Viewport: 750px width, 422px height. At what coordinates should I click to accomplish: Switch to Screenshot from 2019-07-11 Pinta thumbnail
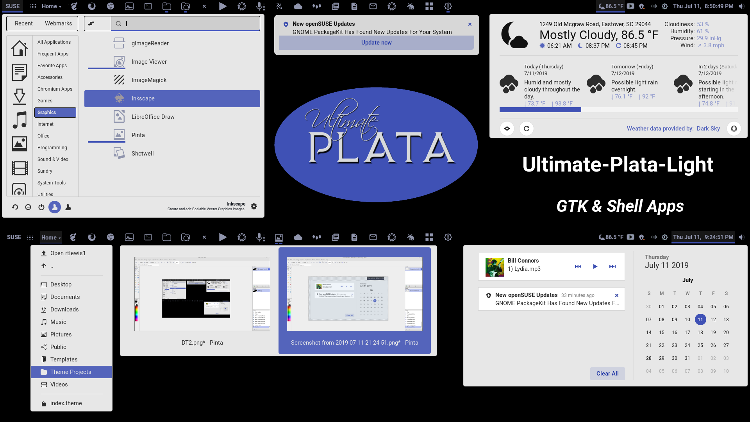click(x=355, y=300)
